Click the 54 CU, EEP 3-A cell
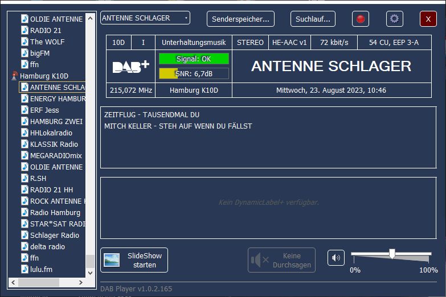The image size is (446, 297). point(394,43)
